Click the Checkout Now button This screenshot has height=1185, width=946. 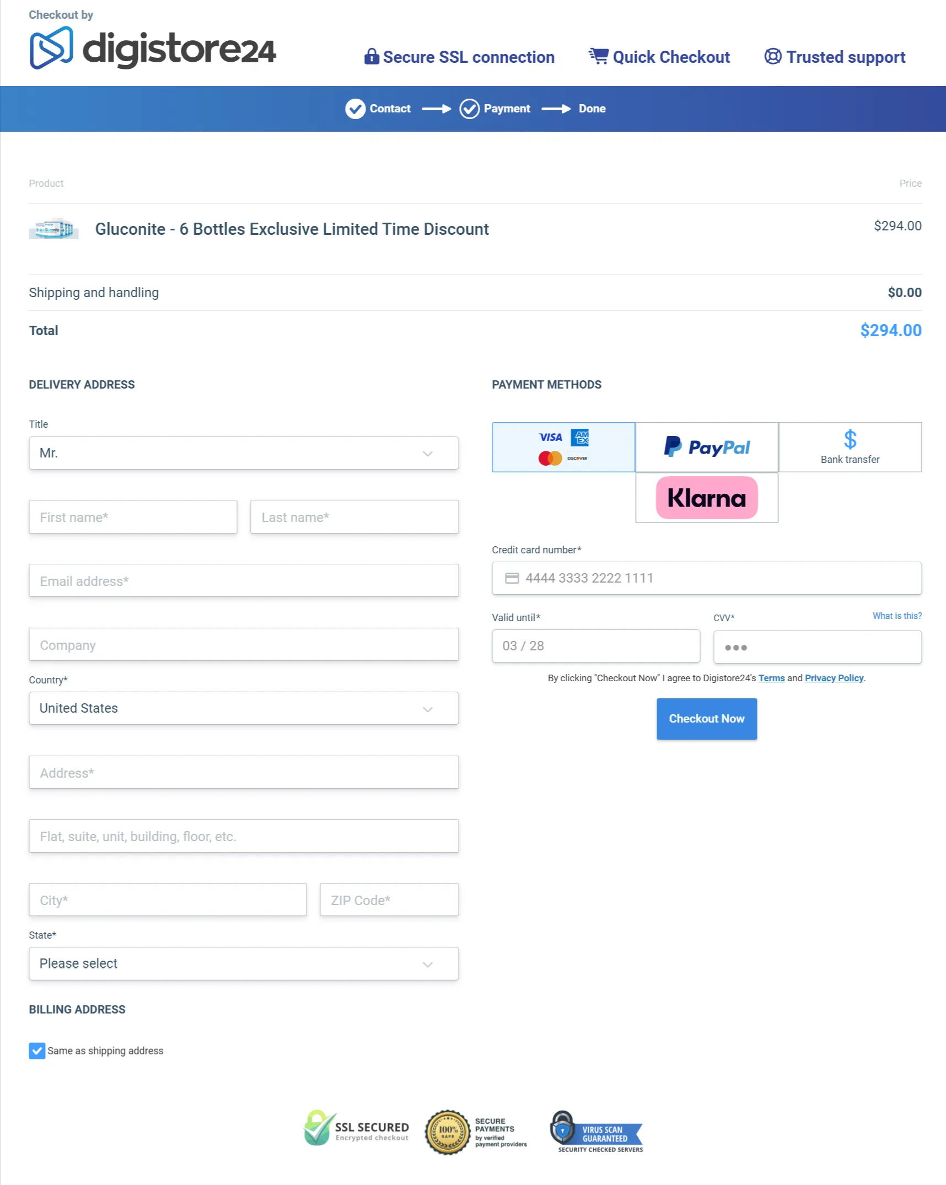707,719
